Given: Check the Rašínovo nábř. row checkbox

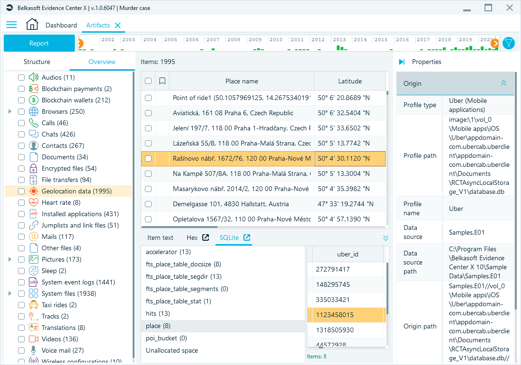Looking at the screenshot, I should pos(148,159).
